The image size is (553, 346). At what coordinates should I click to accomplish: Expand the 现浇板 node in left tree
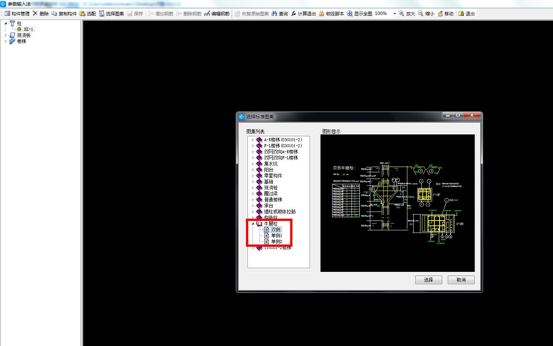click(6, 35)
